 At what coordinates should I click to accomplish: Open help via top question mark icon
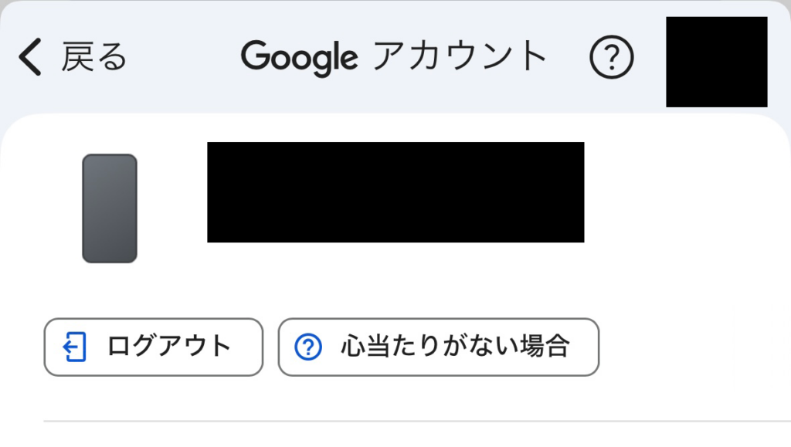(x=611, y=57)
